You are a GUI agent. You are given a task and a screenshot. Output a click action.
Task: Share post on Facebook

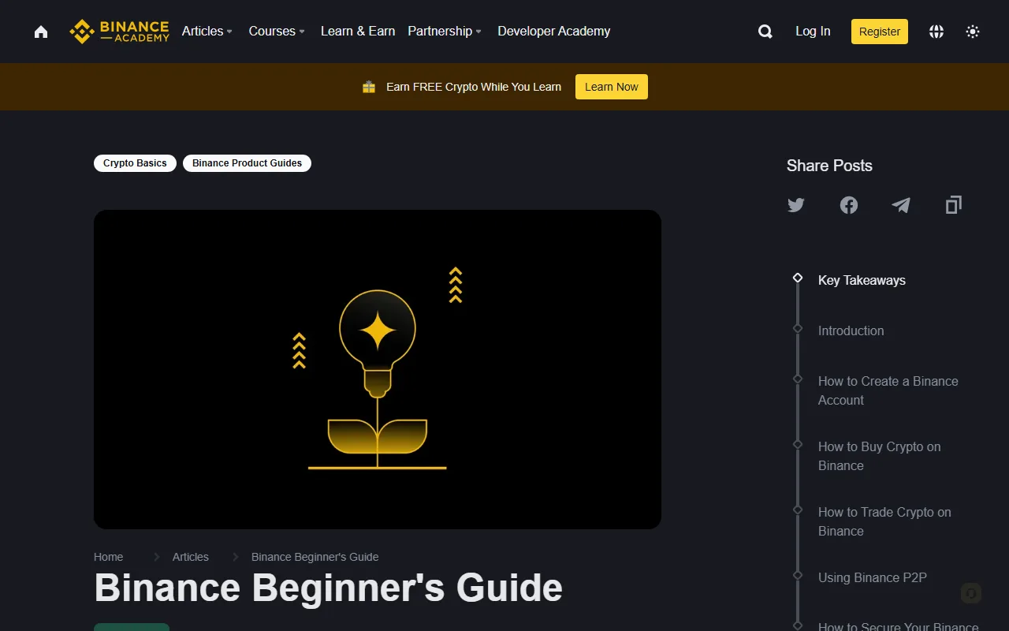(849, 205)
